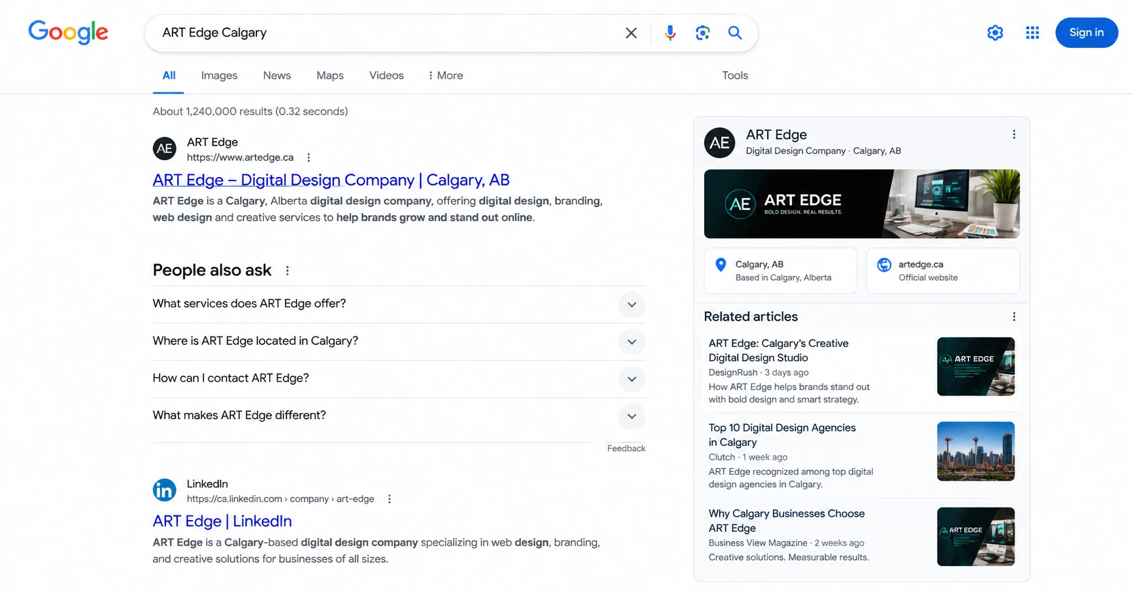Open knowledge panel more options menu

point(1014,134)
